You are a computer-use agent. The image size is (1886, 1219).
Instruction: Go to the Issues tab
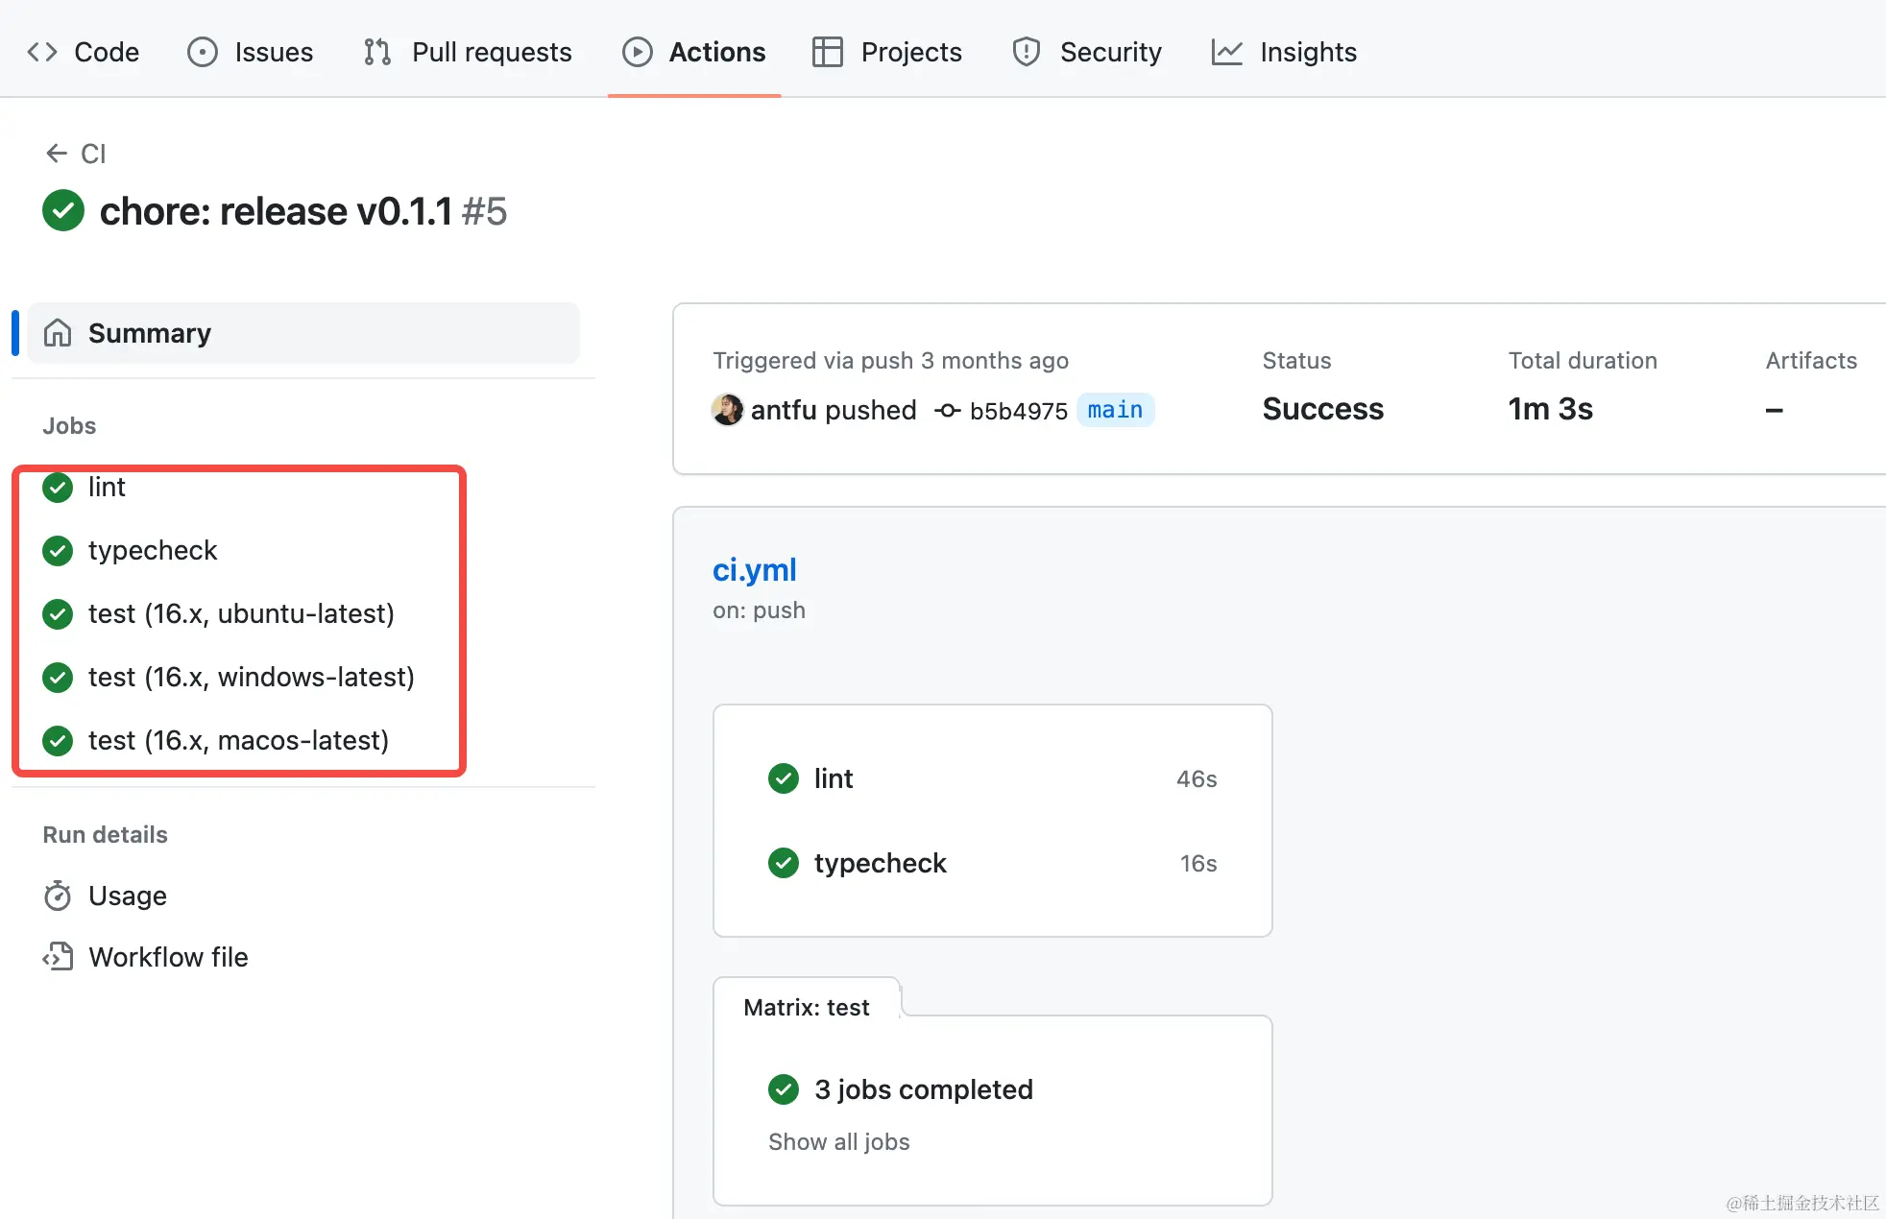point(250,52)
